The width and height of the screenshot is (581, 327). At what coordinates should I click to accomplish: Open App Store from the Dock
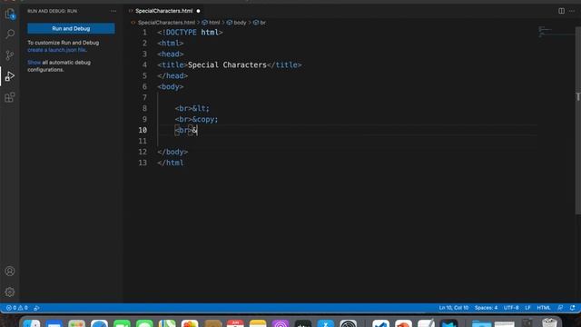coord(326,323)
